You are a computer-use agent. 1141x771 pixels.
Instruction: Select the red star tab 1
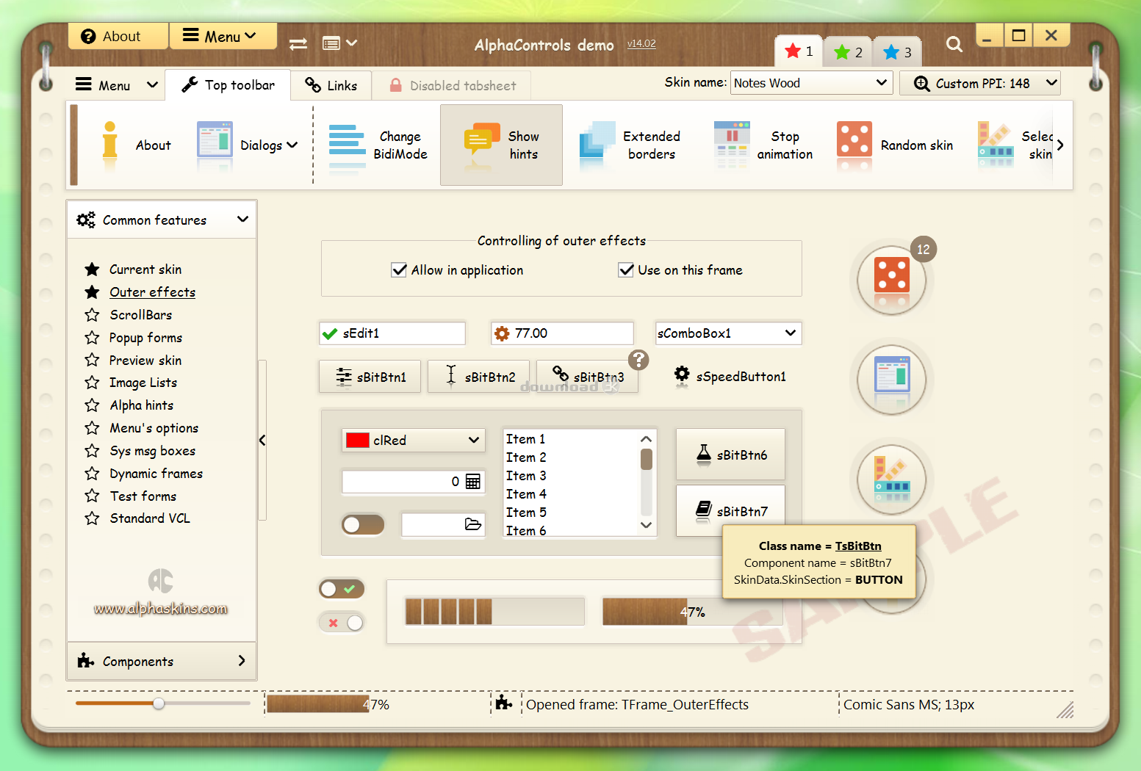799,51
